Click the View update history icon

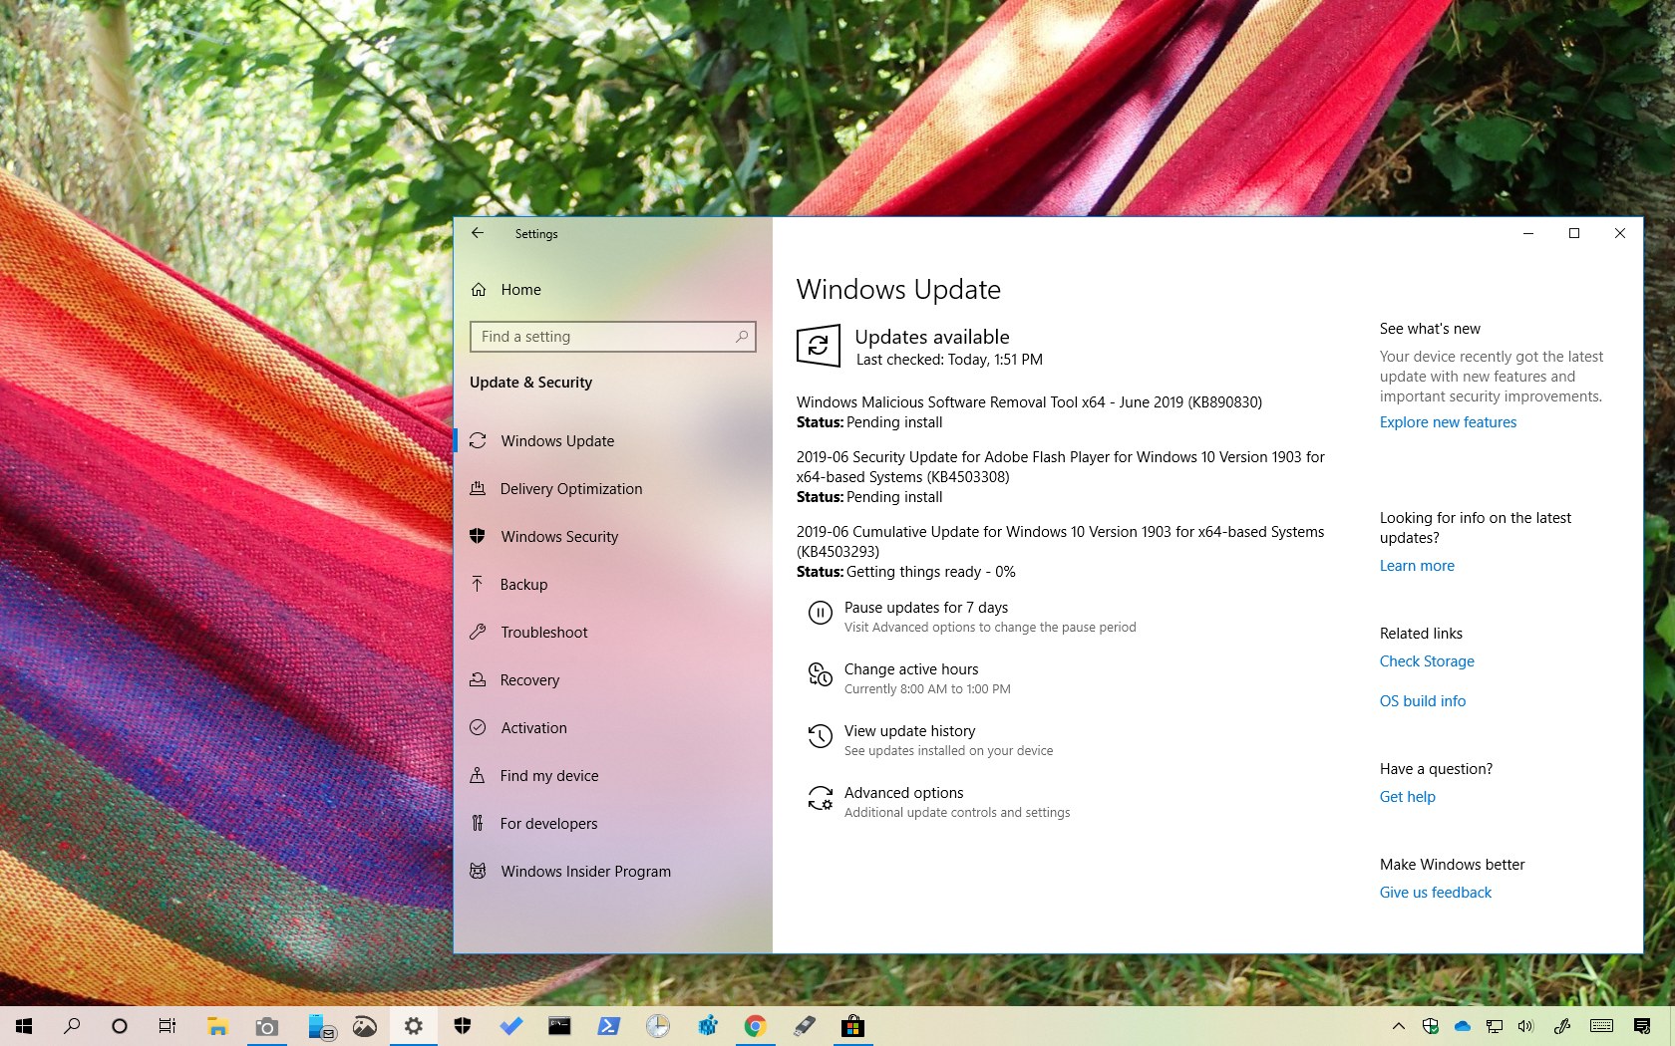click(820, 737)
